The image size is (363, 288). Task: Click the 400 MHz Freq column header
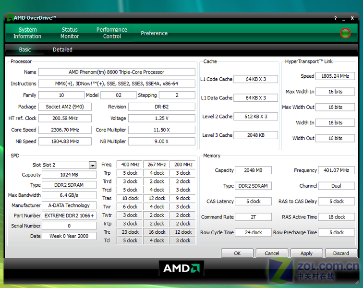tap(130, 164)
